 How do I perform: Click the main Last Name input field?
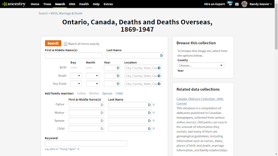tap(135, 55)
